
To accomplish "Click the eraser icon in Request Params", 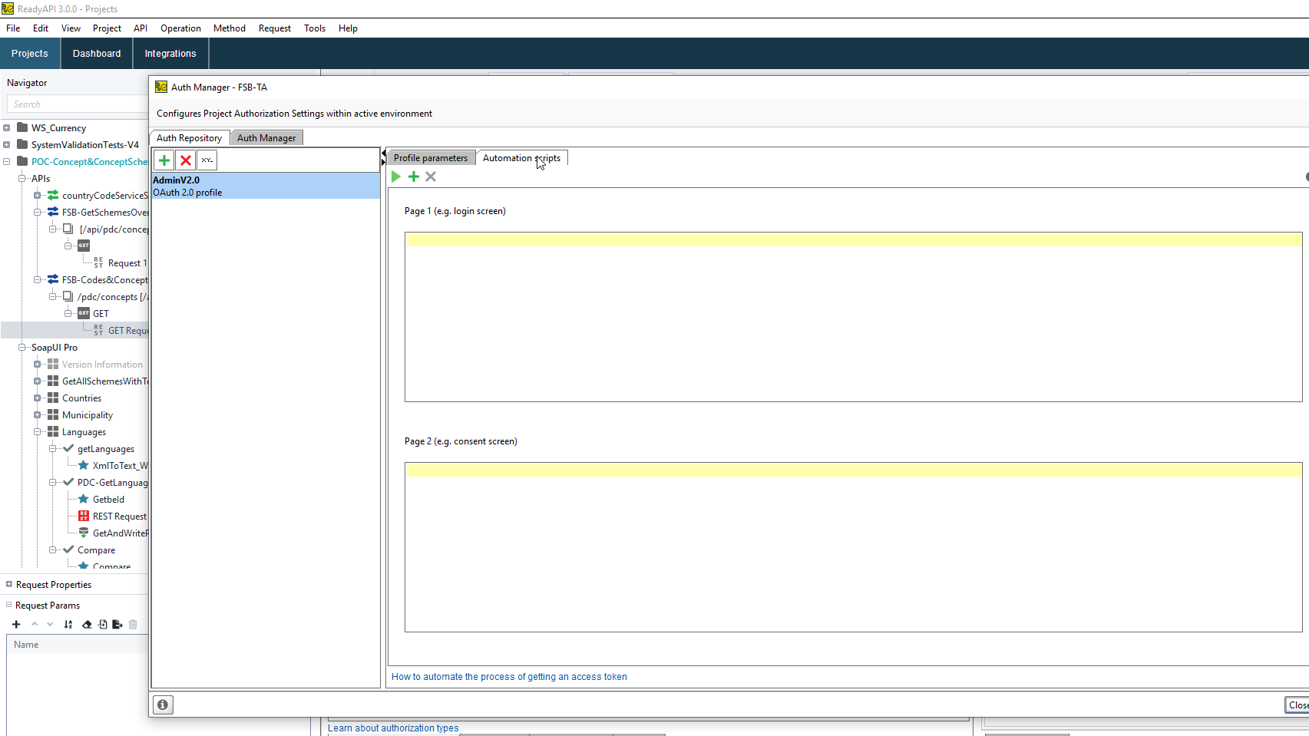I will tap(87, 625).
